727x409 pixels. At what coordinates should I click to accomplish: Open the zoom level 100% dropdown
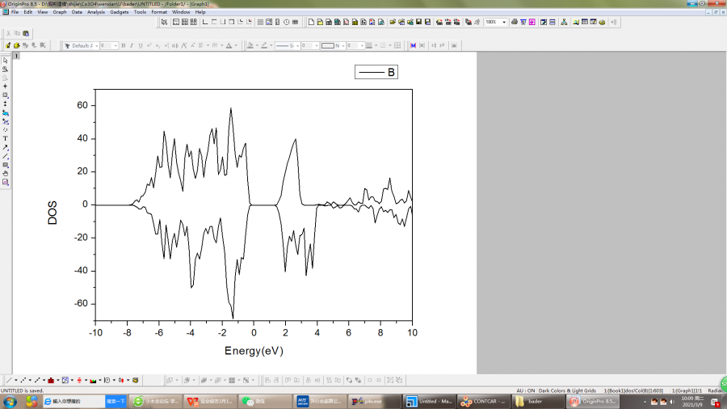(505, 22)
